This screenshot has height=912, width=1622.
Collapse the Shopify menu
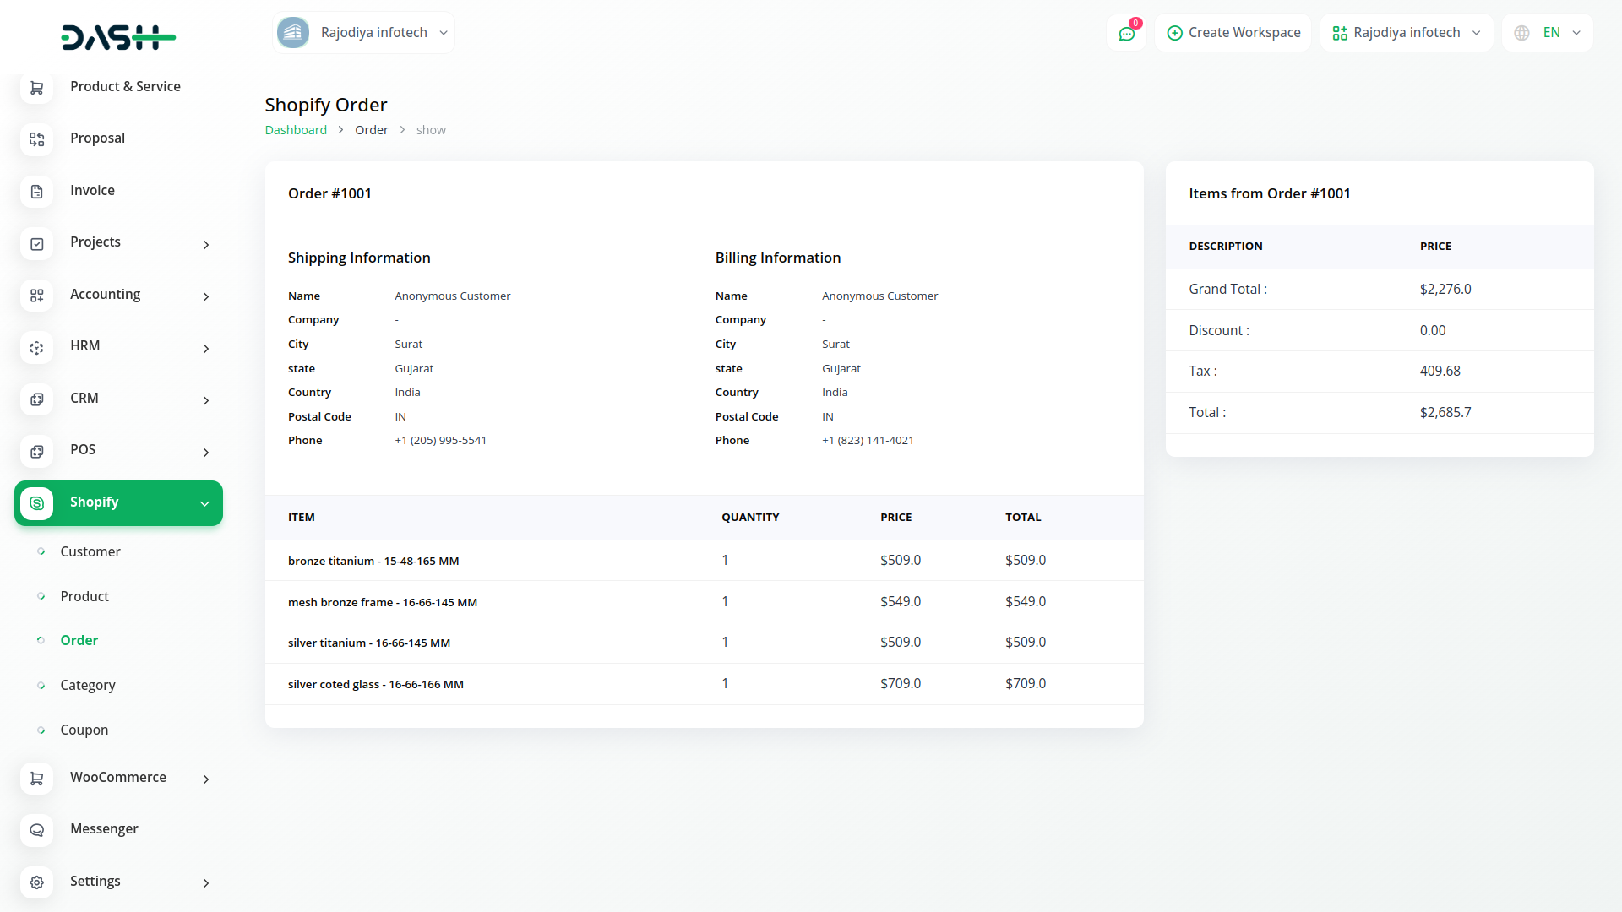pyautogui.click(x=204, y=503)
